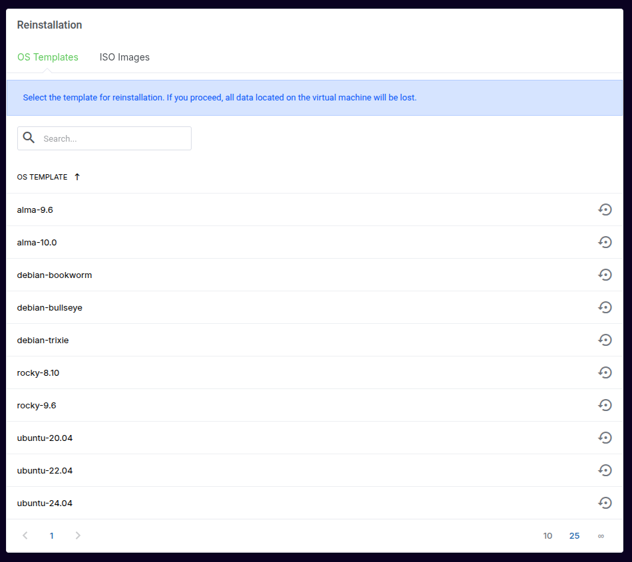
Task: Click the reinstall icon for debian-bullseye
Action: [605, 307]
